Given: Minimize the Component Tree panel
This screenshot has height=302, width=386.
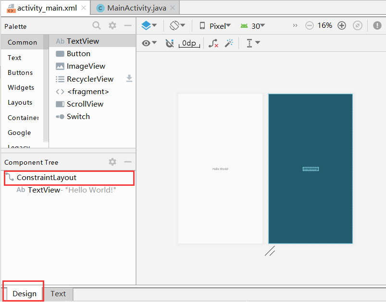Looking at the screenshot, I should tap(128, 162).
